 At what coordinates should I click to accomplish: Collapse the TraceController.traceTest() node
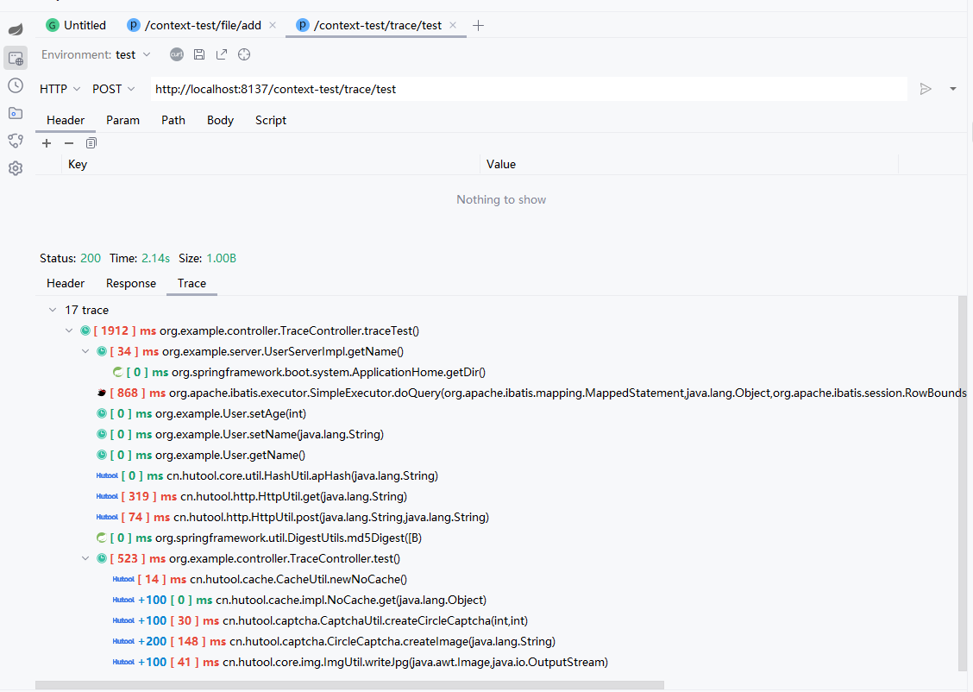[70, 330]
